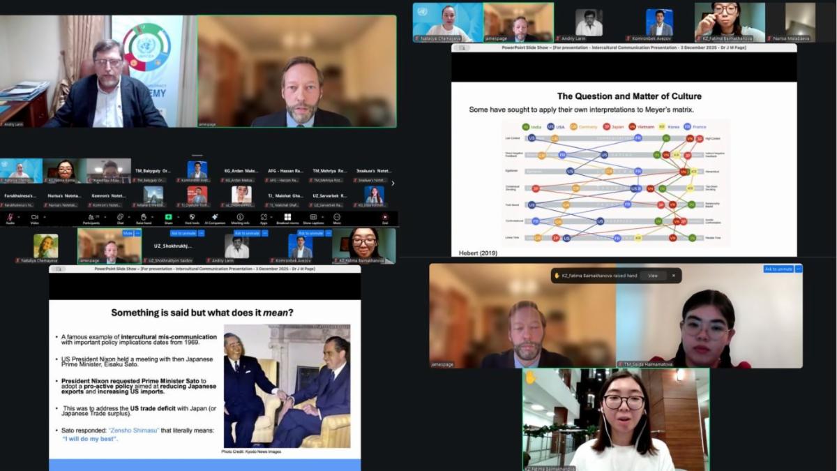Expand the arrow next to Chat
Image resolution: width=837 pixels, height=471 pixels.
[x=129, y=216]
